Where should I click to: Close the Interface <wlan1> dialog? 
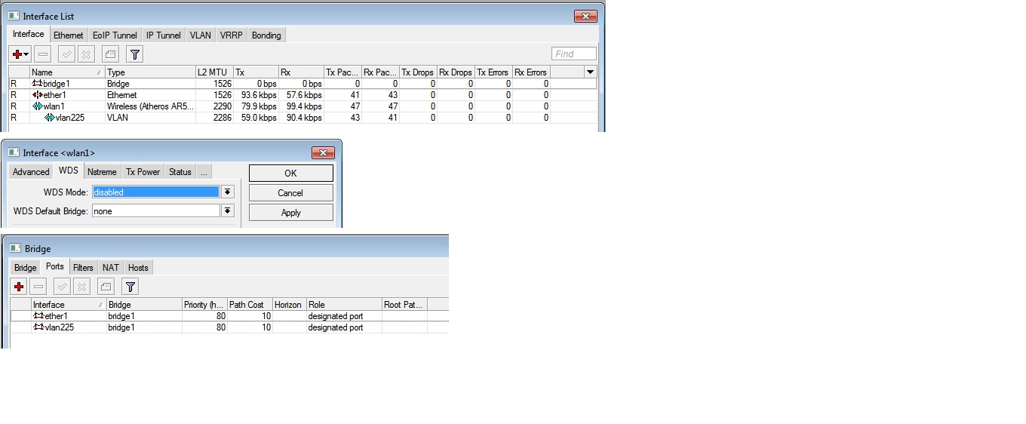click(323, 152)
